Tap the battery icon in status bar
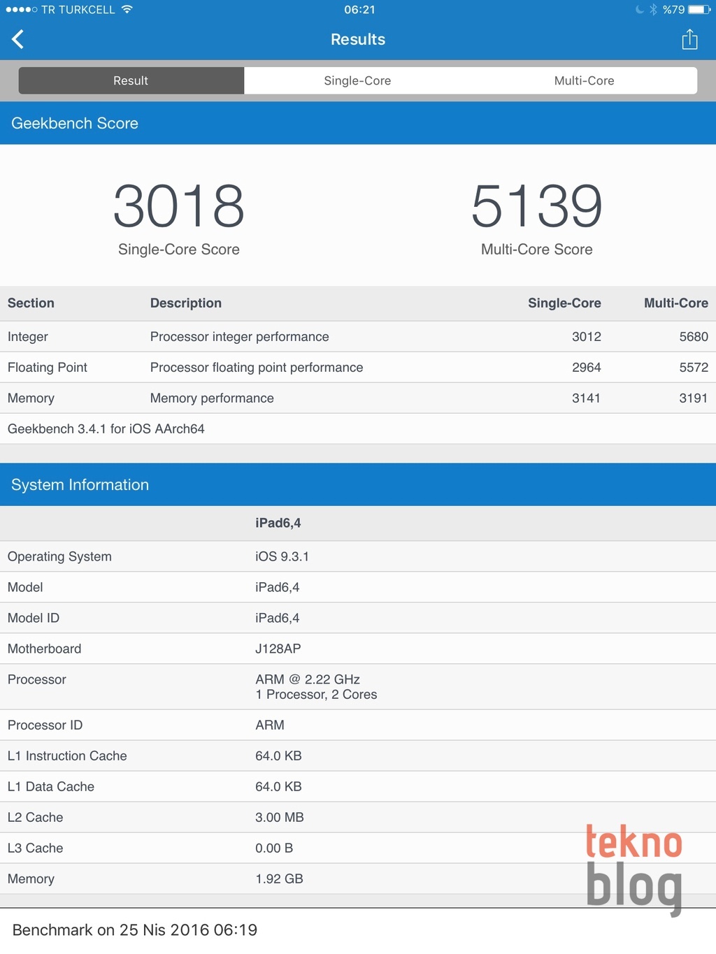Viewport: 716px width, 954px height. point(699,9)
